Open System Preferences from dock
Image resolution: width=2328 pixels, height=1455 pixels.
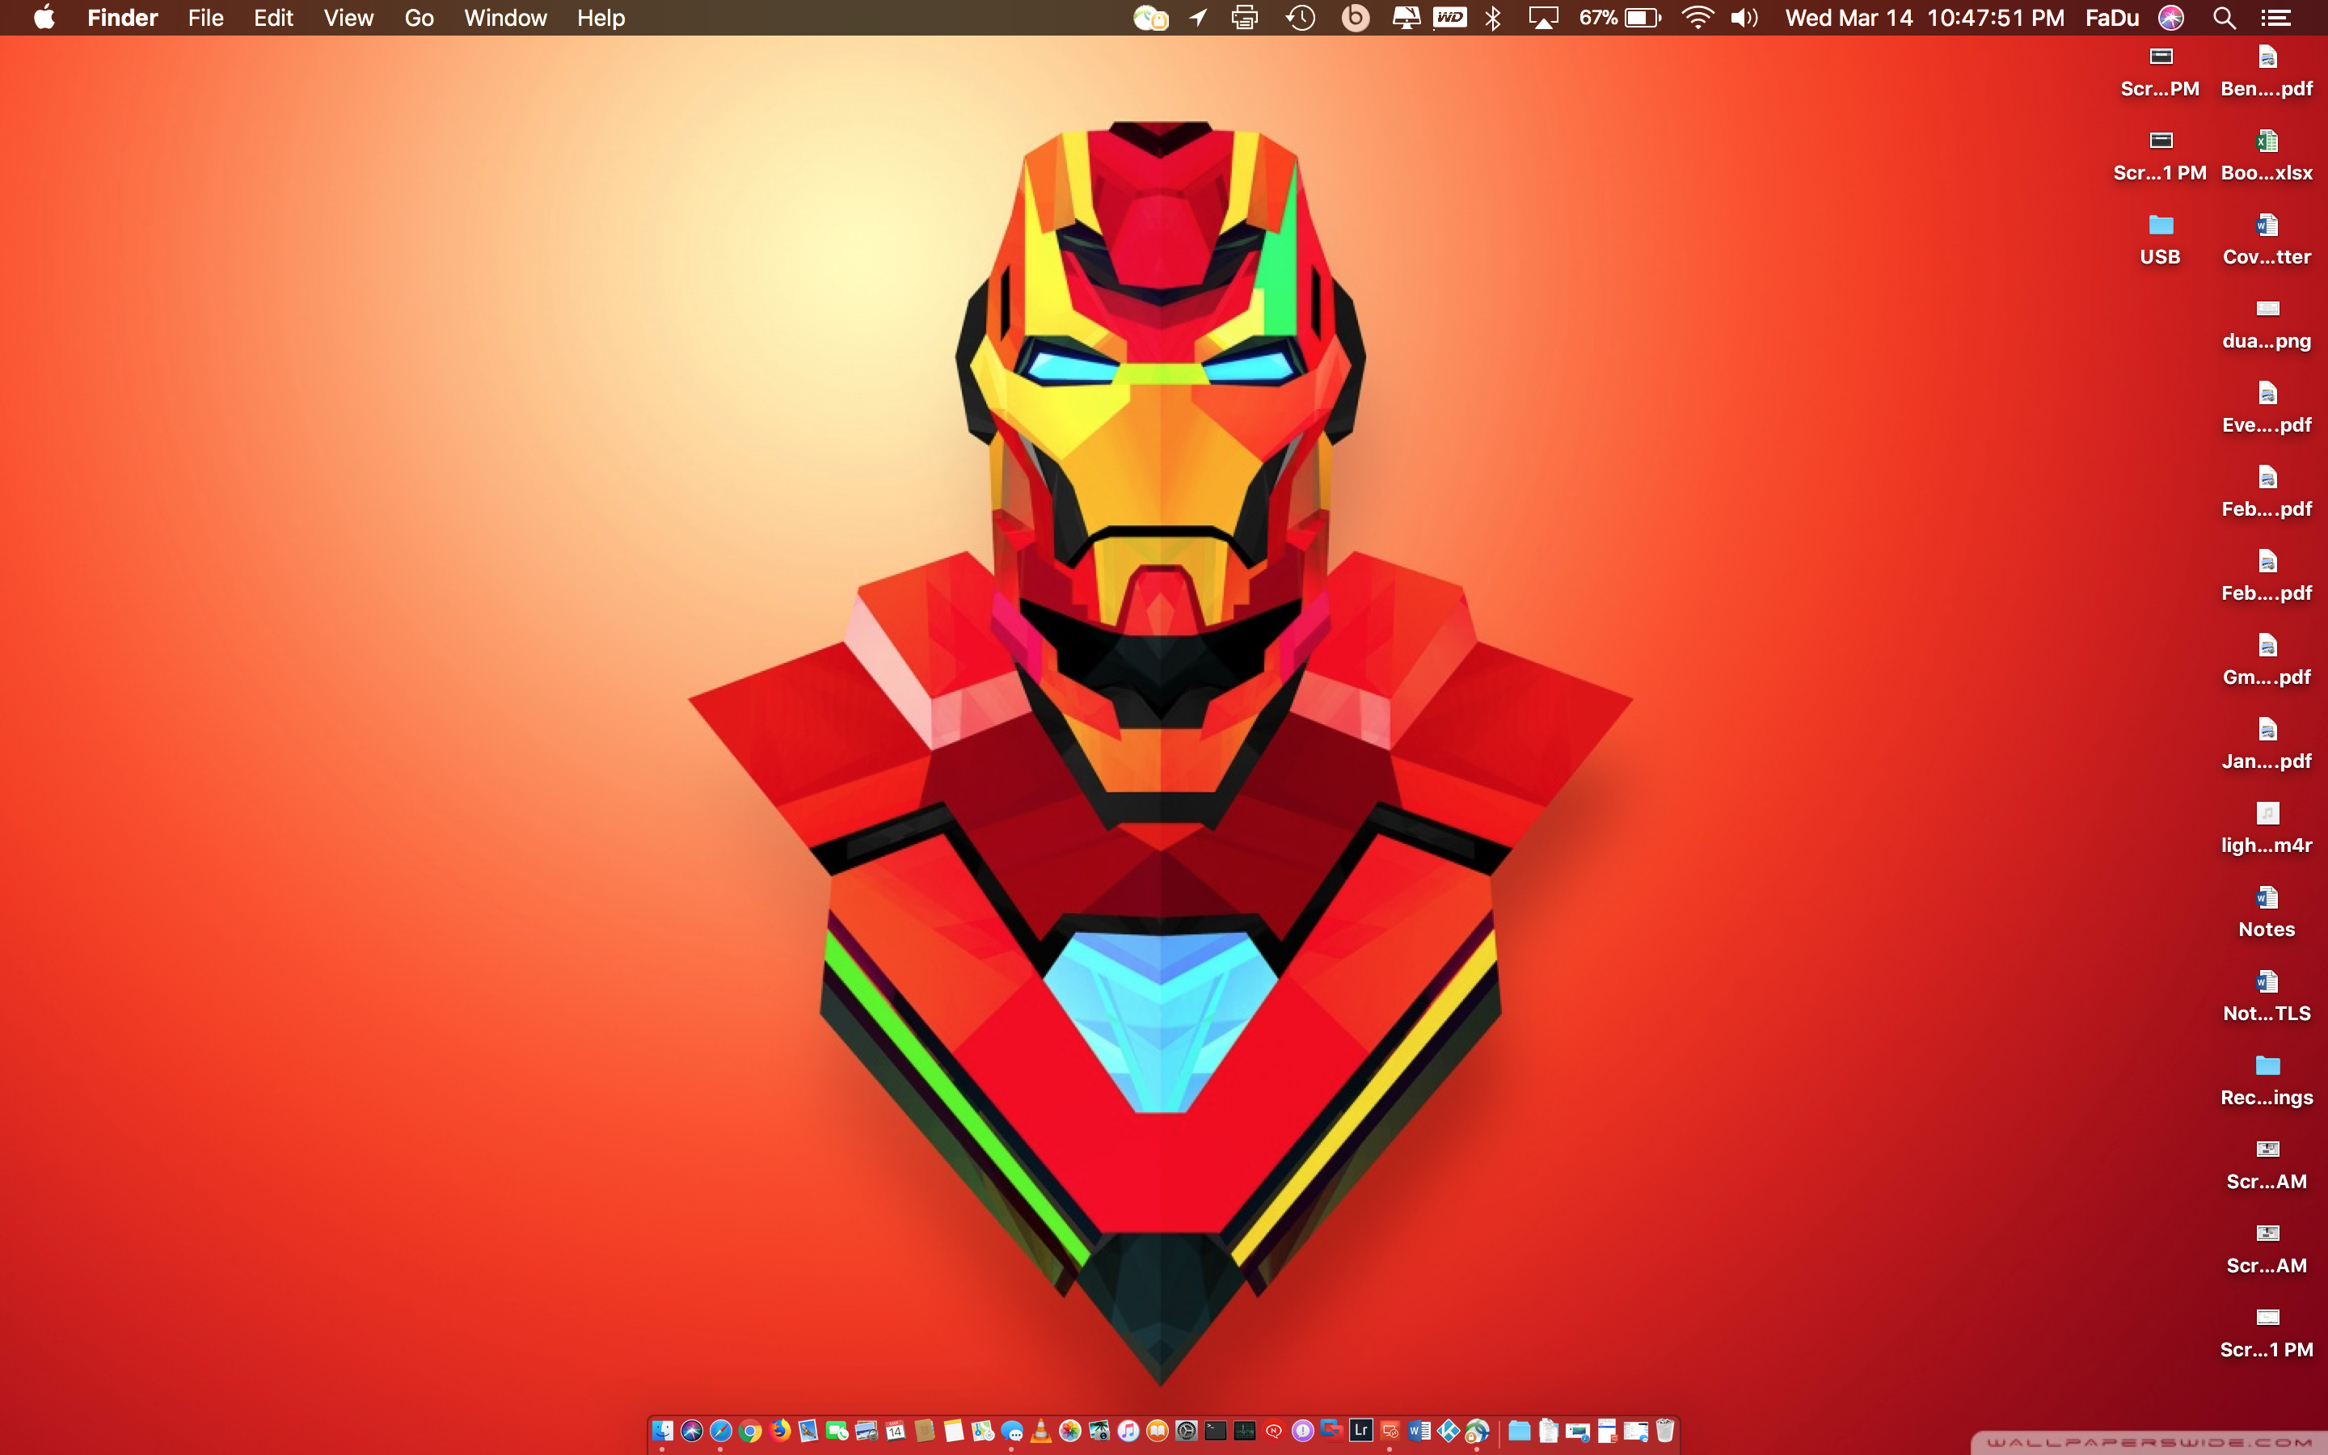pyautogui.click(x=1187, y=1431)
